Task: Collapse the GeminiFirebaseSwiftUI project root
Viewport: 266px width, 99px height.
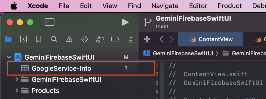Action: 9,57
